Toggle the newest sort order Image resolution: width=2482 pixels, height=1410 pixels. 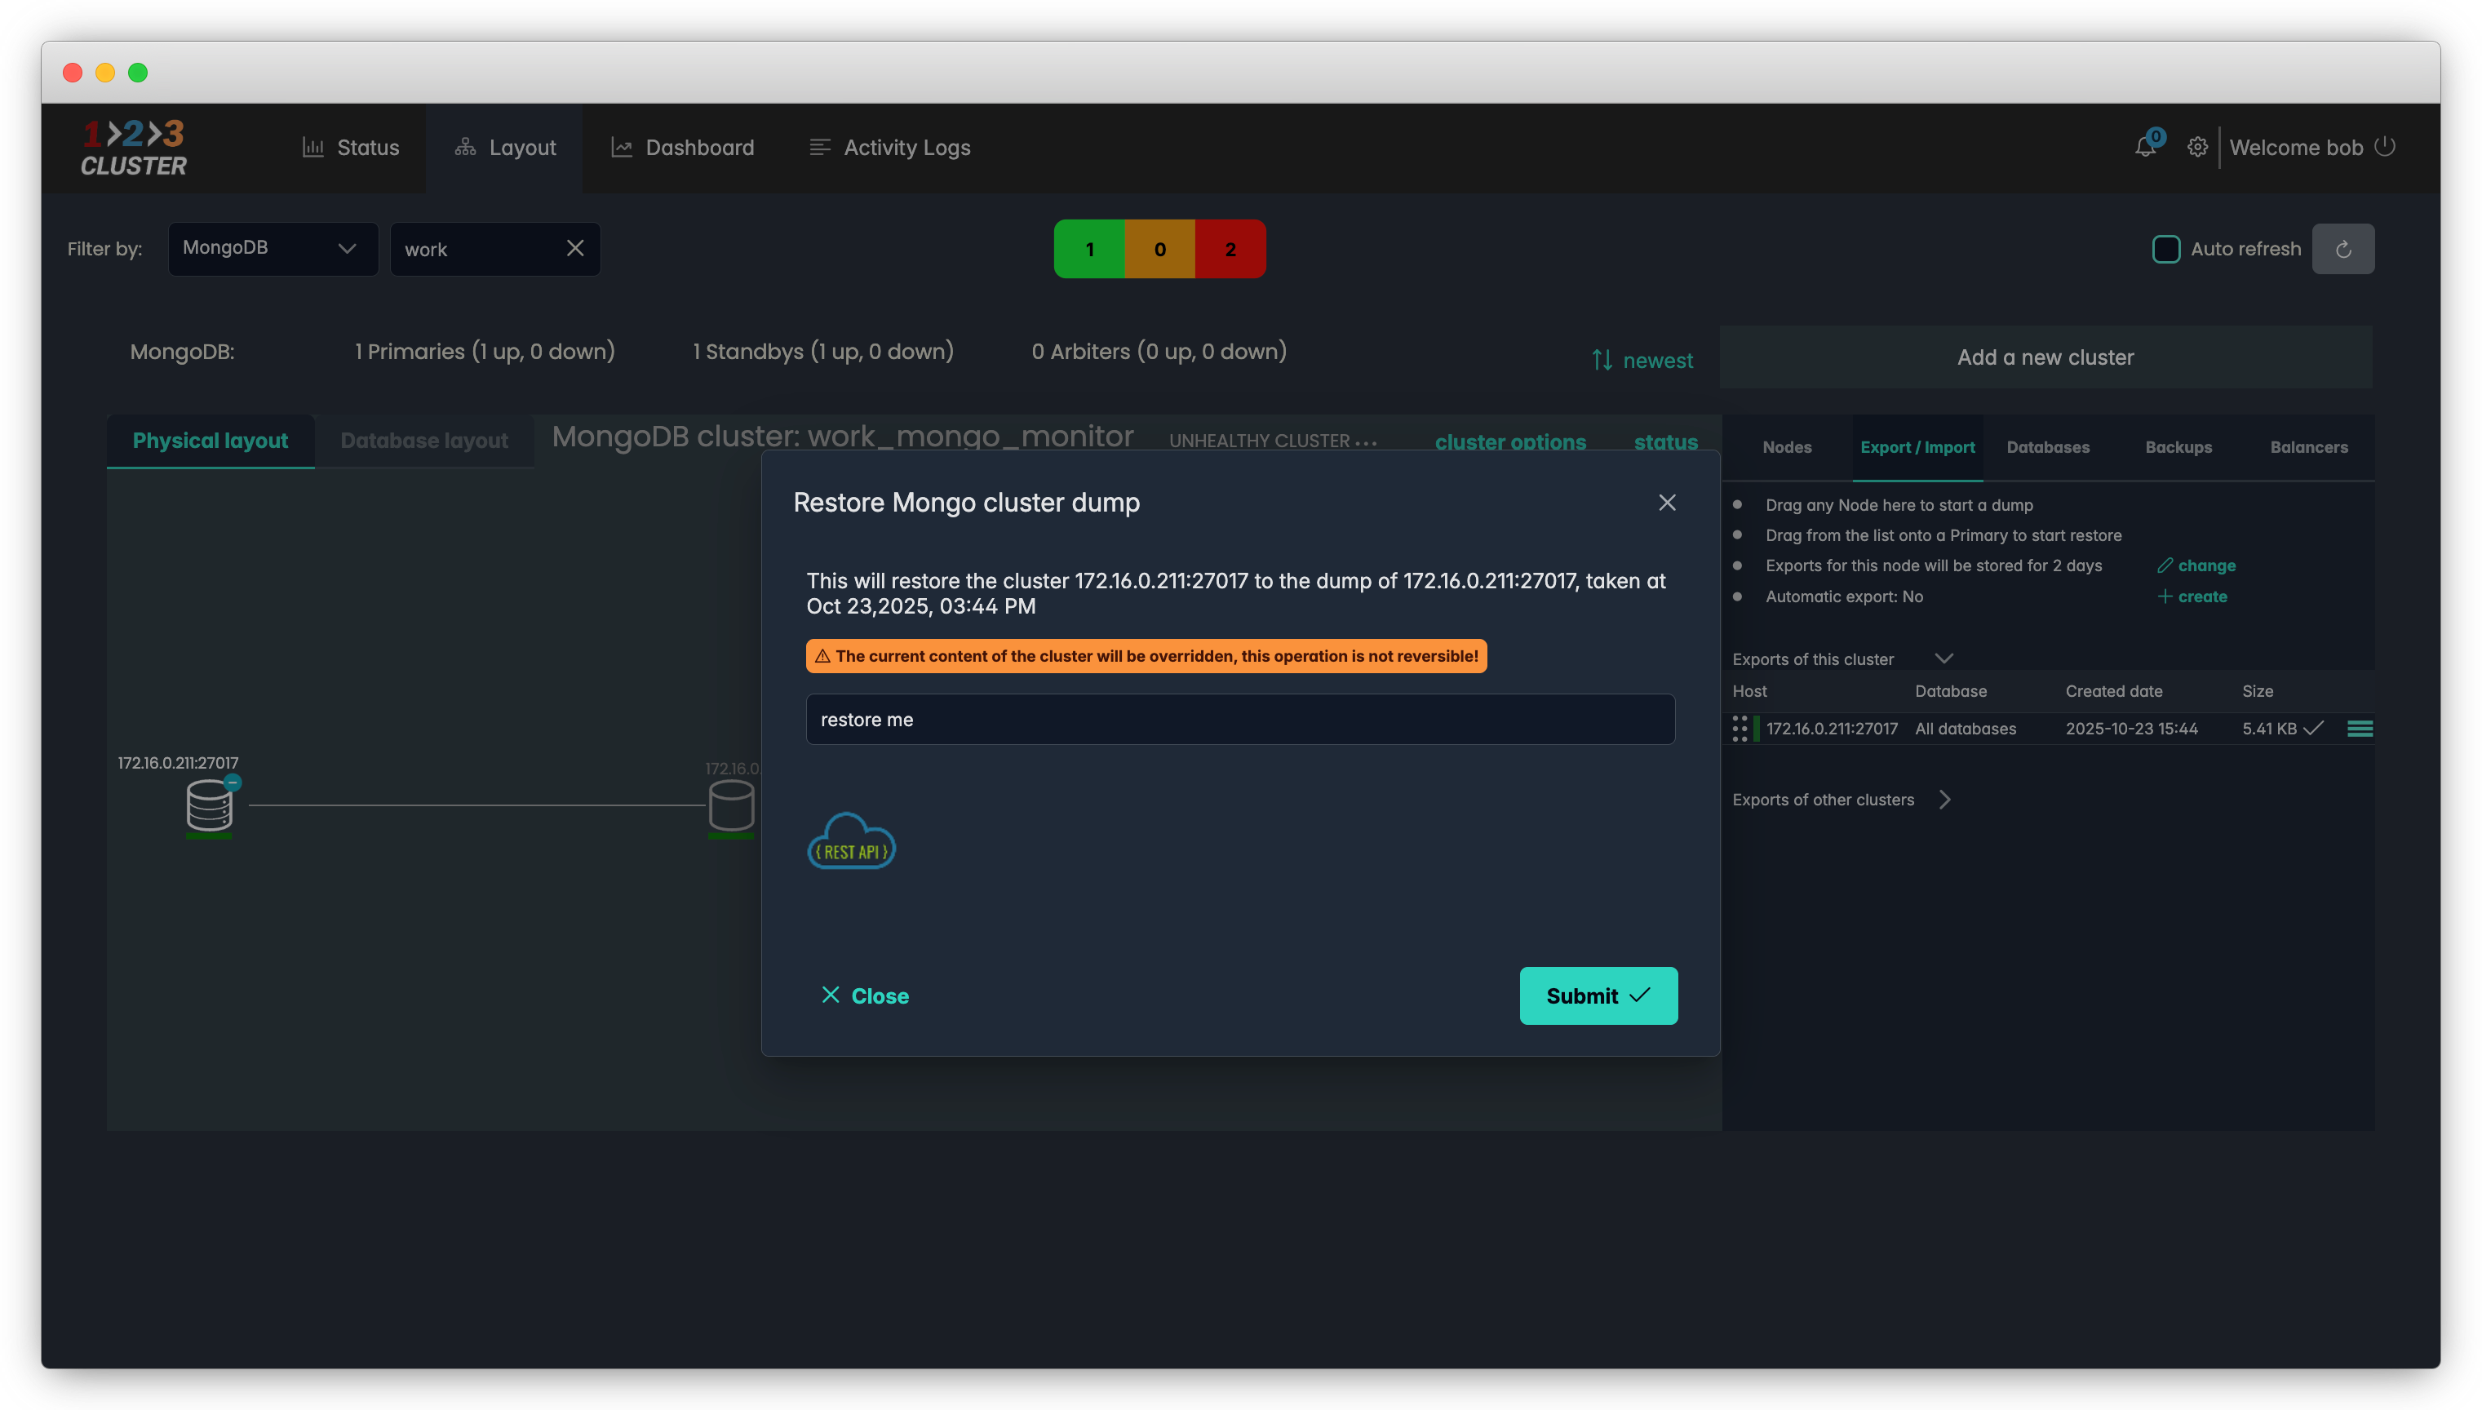point(1642,360)
